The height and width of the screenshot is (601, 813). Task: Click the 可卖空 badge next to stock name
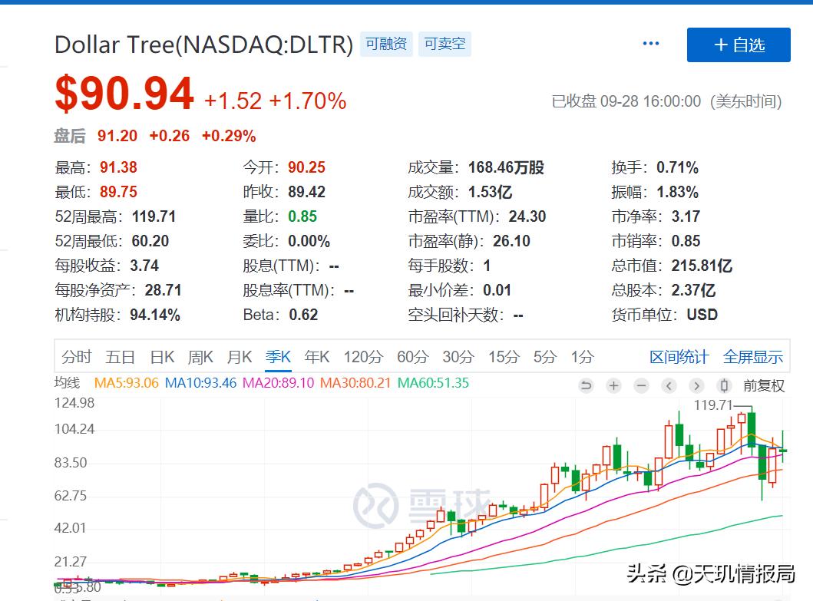tap(445, 44)
